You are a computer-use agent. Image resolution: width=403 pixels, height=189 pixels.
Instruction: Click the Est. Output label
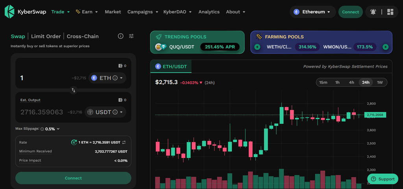pyautogui.click(x=30, y=100)
